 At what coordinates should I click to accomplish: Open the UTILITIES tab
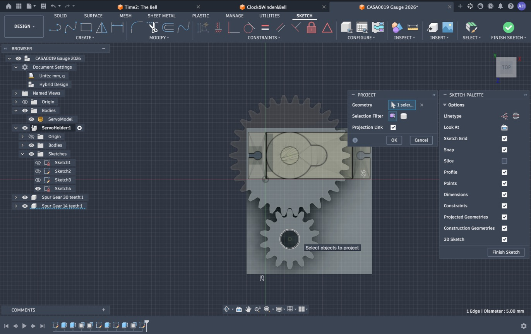pyautogui.click(x=269, y=16)
